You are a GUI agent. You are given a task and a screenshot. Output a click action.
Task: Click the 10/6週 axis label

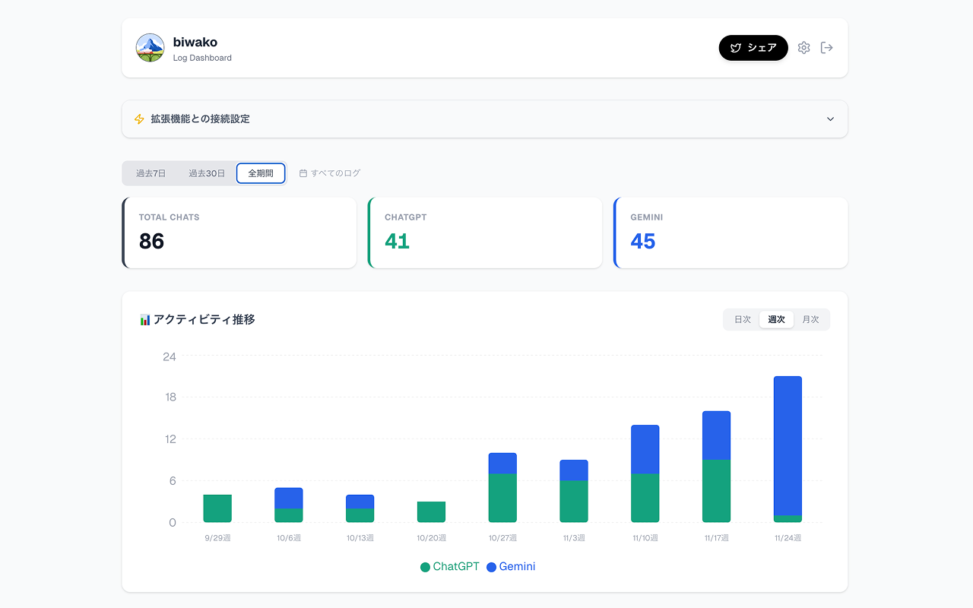click(x=289, y=538)
